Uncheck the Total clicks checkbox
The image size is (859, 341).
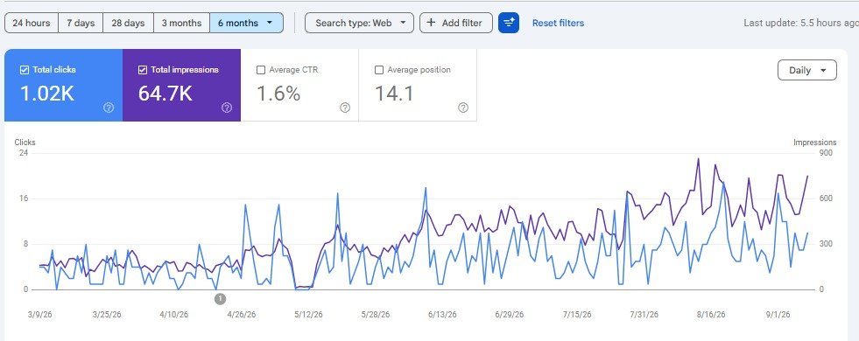25,70
